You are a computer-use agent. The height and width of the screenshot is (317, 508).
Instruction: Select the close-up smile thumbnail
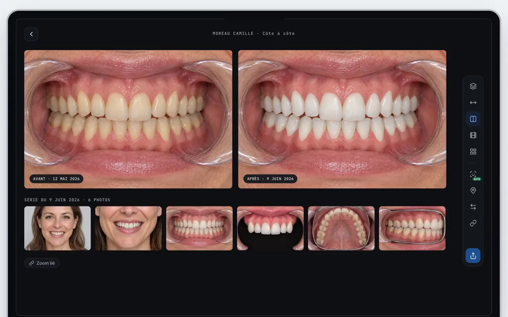(129, 228)
